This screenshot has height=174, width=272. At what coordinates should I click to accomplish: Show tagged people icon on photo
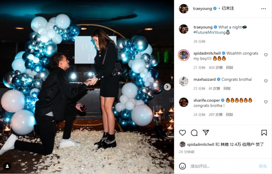pos(7,166)
